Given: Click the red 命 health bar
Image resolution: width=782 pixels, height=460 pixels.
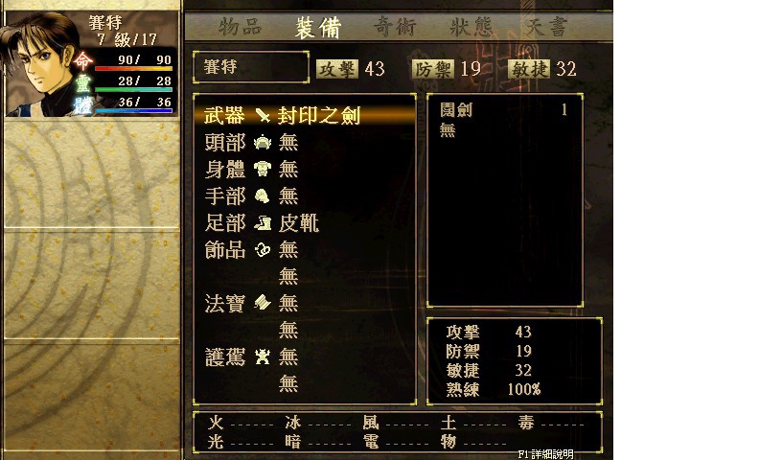Looking at the screenshot, I should pyautogui.click(x=133, y=68).
